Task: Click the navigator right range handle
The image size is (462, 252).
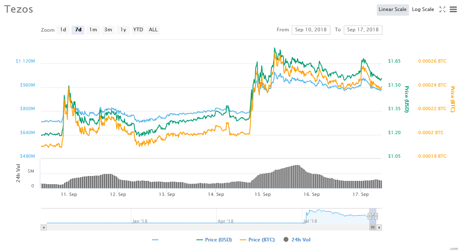Action: point(376,216)
